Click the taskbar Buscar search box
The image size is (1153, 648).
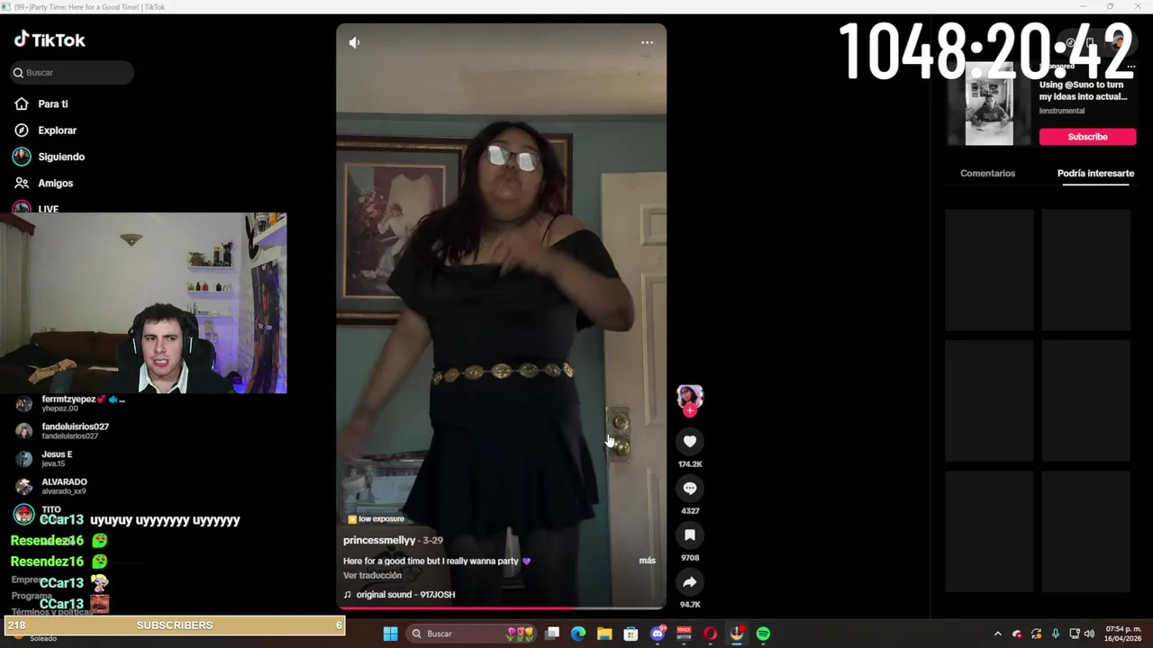pos(473,634)
